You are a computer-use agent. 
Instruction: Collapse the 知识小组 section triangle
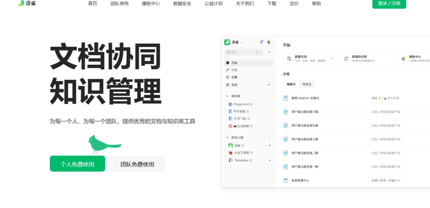tap(227, 137)
